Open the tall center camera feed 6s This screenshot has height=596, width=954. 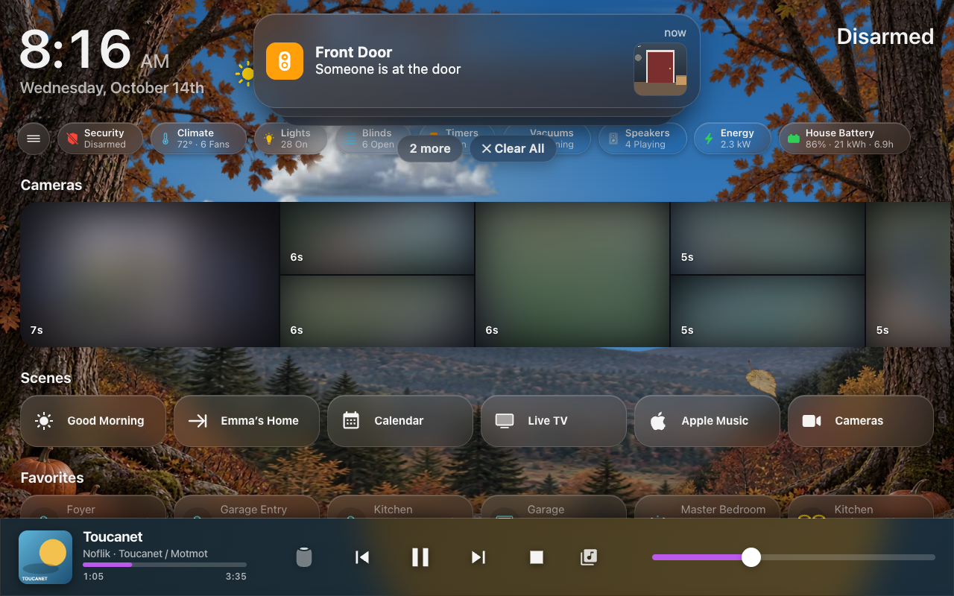pos(572,274)
